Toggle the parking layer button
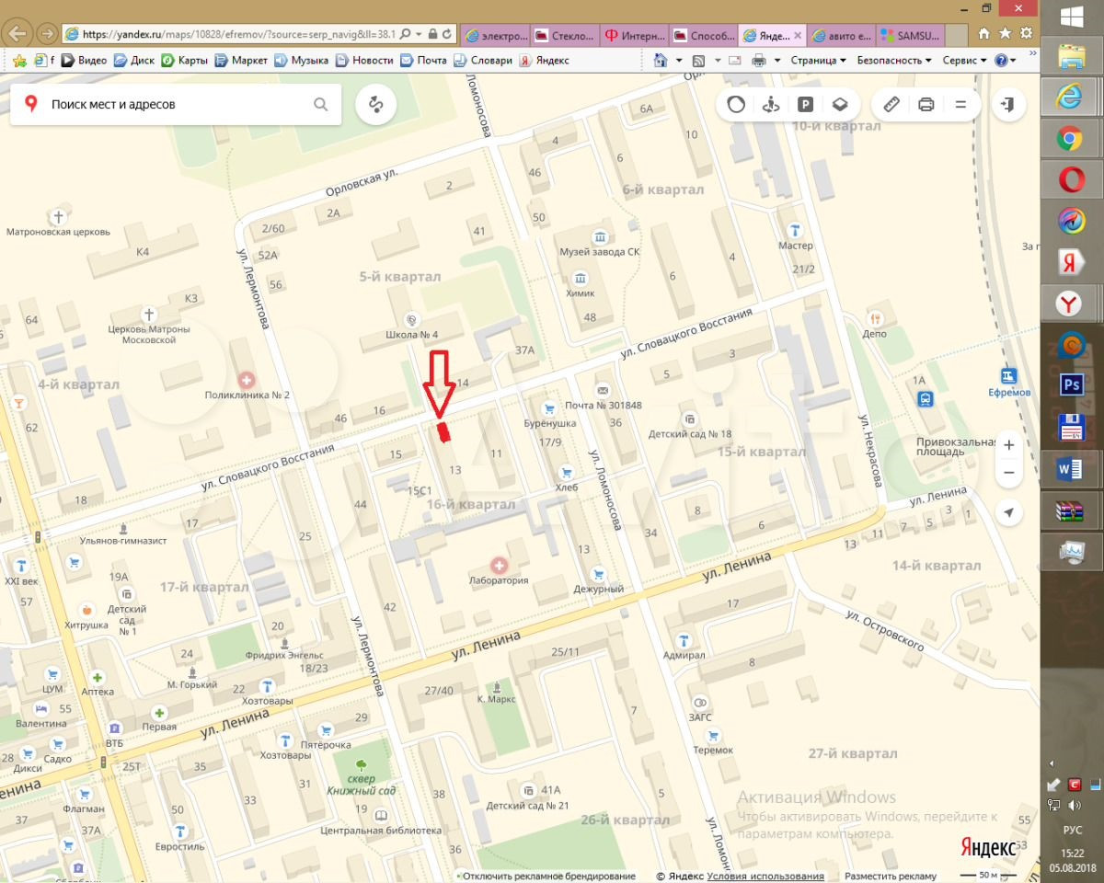 805,104
